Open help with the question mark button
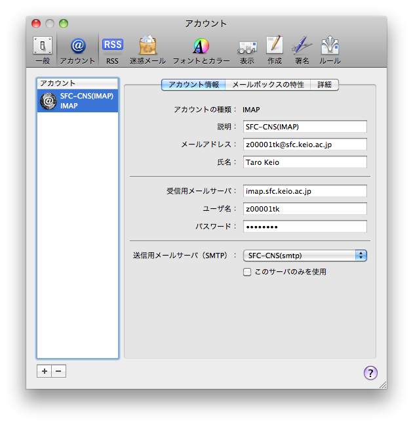 [370, 373]
